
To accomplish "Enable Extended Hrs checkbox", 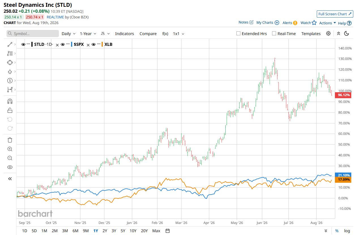I will 238,33.
